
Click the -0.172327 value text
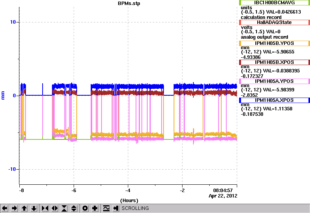coord(252,76)
